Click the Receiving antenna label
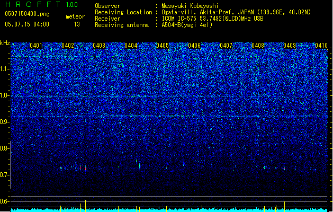 coord(122,25)
